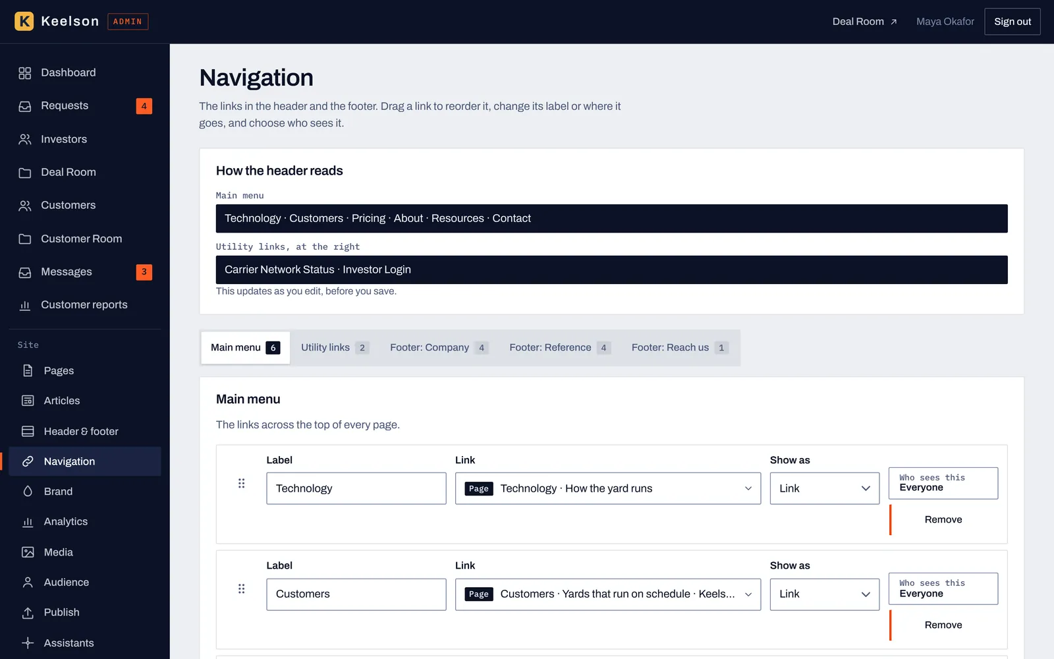Click the Customer Room folder icon
This screenshot has height=659, width=1054.
coord(25,239)
